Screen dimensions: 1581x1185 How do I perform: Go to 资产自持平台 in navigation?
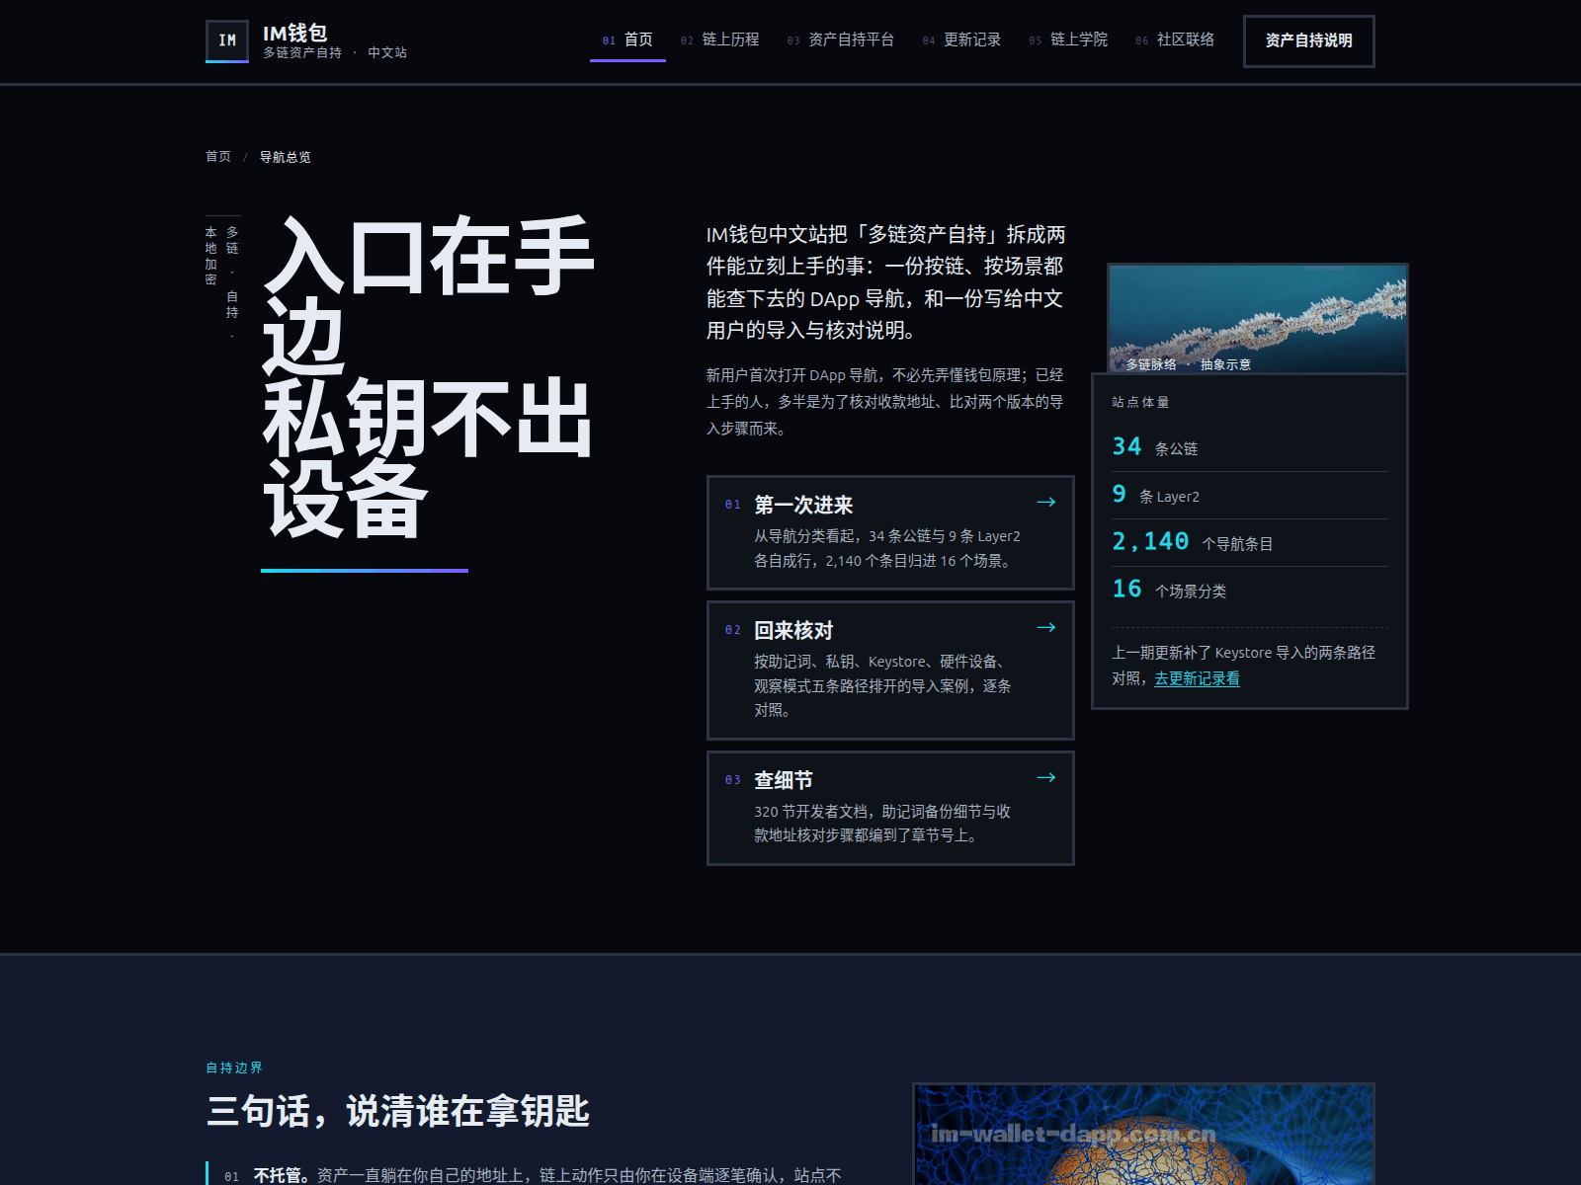click(841, 39)
